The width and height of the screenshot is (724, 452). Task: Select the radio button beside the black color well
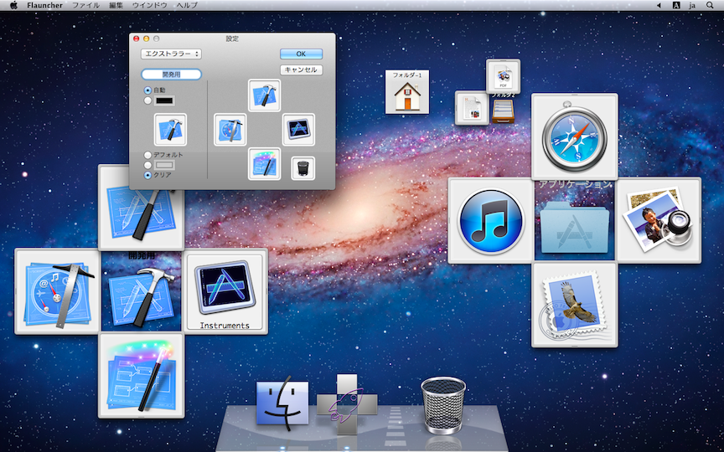(147, 100)
